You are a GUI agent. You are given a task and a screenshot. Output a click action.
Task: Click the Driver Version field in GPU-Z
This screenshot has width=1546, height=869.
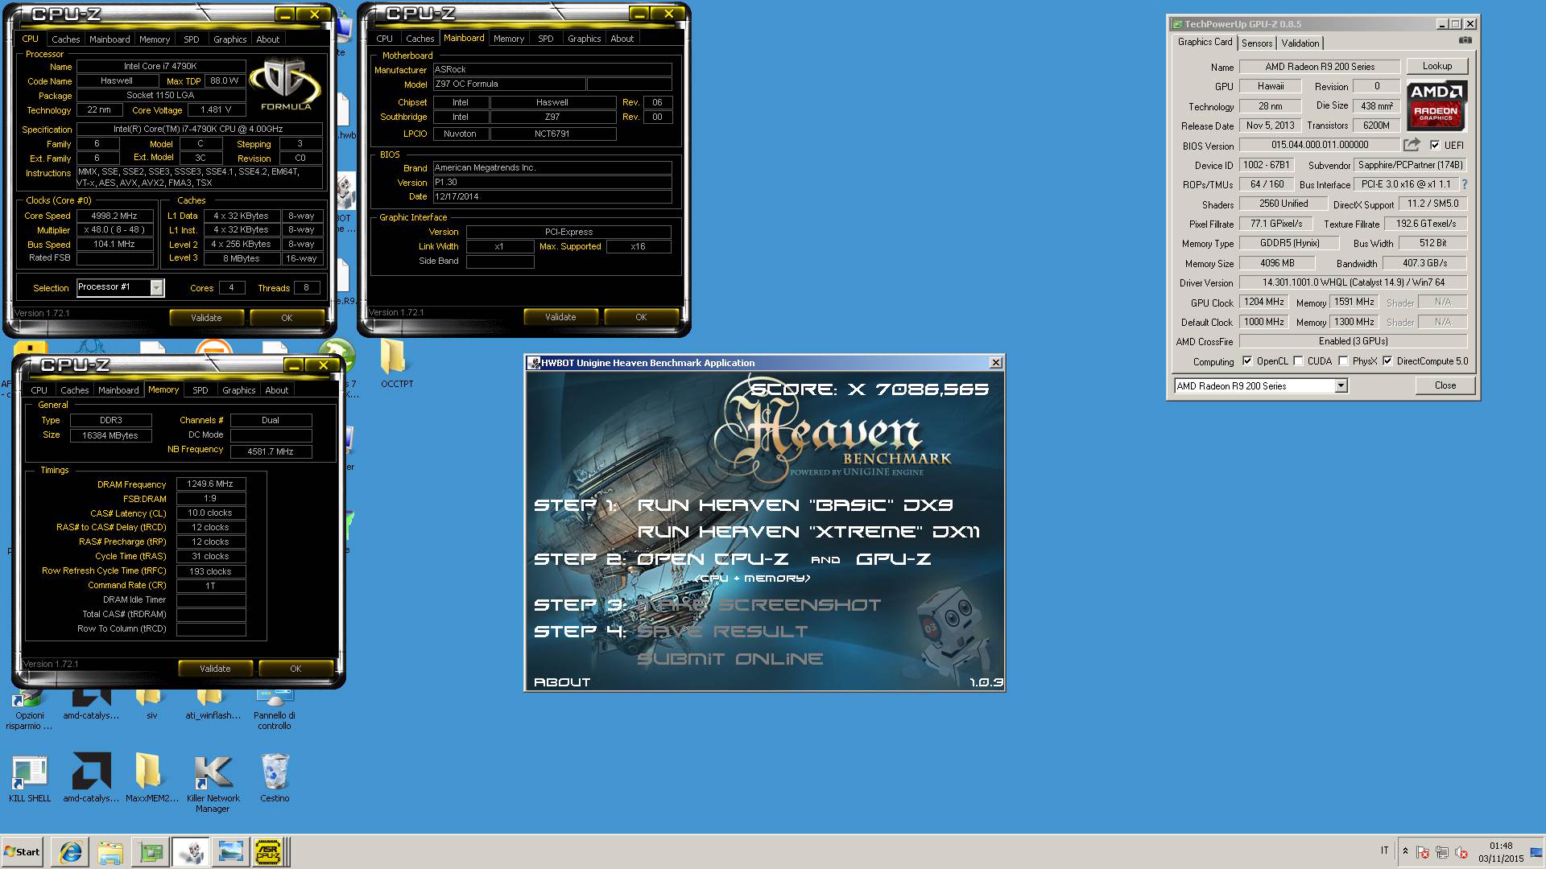(1353, 282)
